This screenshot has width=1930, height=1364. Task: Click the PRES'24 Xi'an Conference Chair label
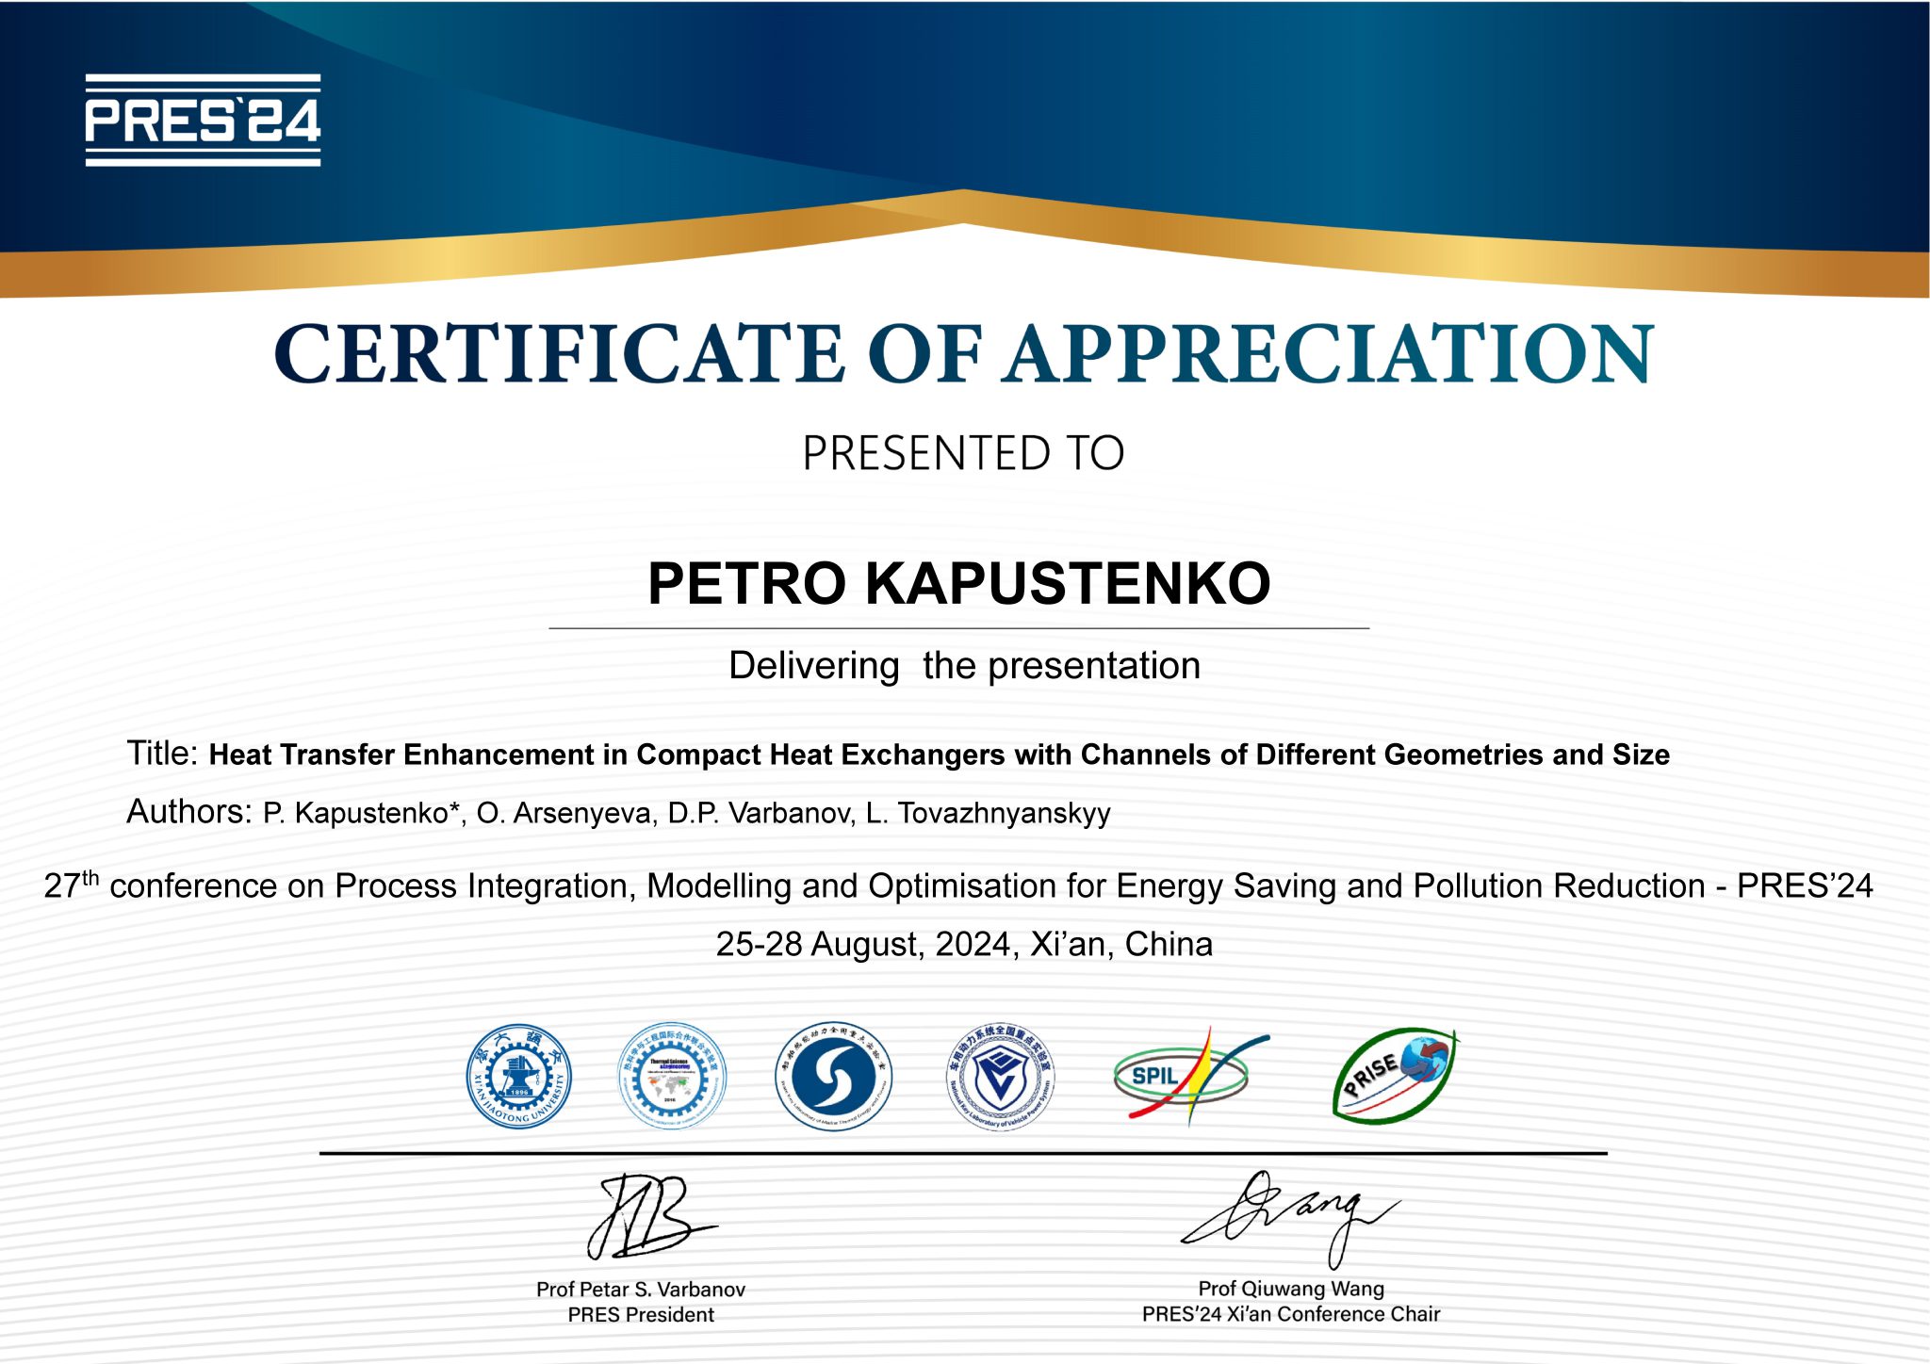1290,1314
